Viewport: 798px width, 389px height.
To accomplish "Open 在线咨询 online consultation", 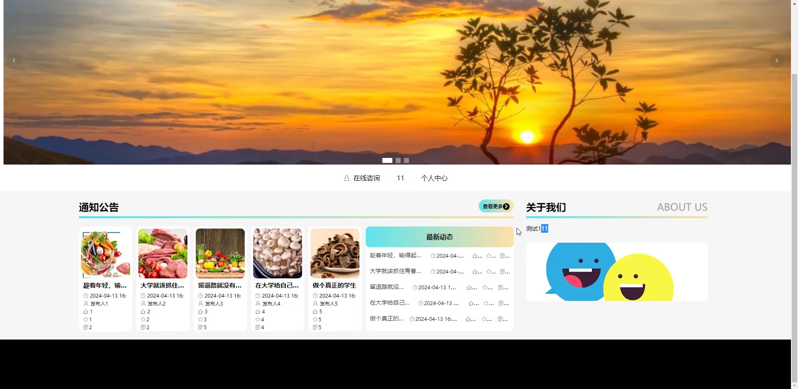I will click(366, 178).
